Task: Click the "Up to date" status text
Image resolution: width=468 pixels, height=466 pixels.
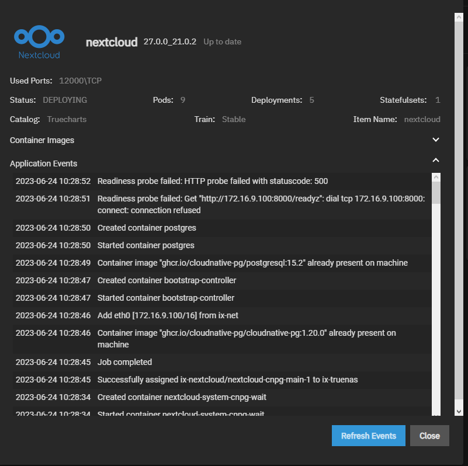Action: (x=222, y=42)
